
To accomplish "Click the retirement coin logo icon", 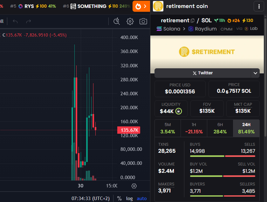I will tap(158, 6).
